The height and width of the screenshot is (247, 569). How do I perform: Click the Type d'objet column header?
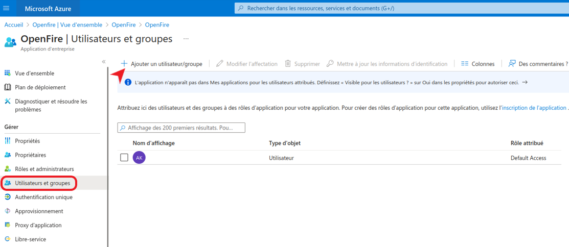point(285,143)
